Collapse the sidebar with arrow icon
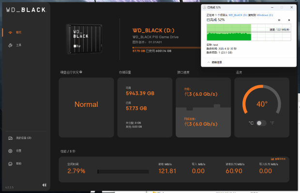This screenshot has height=193, width=300. (44, 185)
